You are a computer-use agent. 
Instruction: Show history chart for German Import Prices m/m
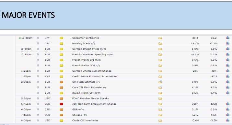(x=227, y=49)
